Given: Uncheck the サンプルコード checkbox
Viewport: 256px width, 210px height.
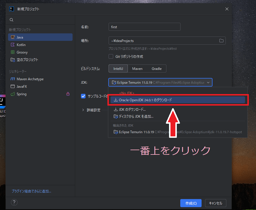Looking at the screenshot, I should 83,96.
